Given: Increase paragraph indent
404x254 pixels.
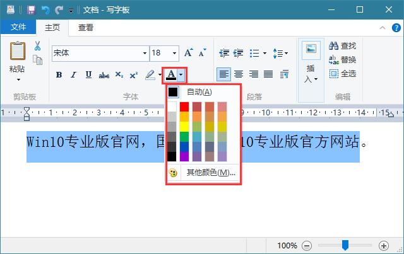Looking at the screenshot, I should [x=239, y=54].
